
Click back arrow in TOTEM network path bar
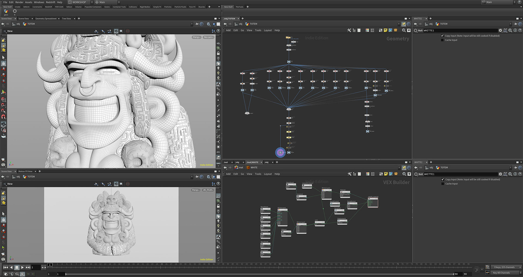tap(225, 24)
